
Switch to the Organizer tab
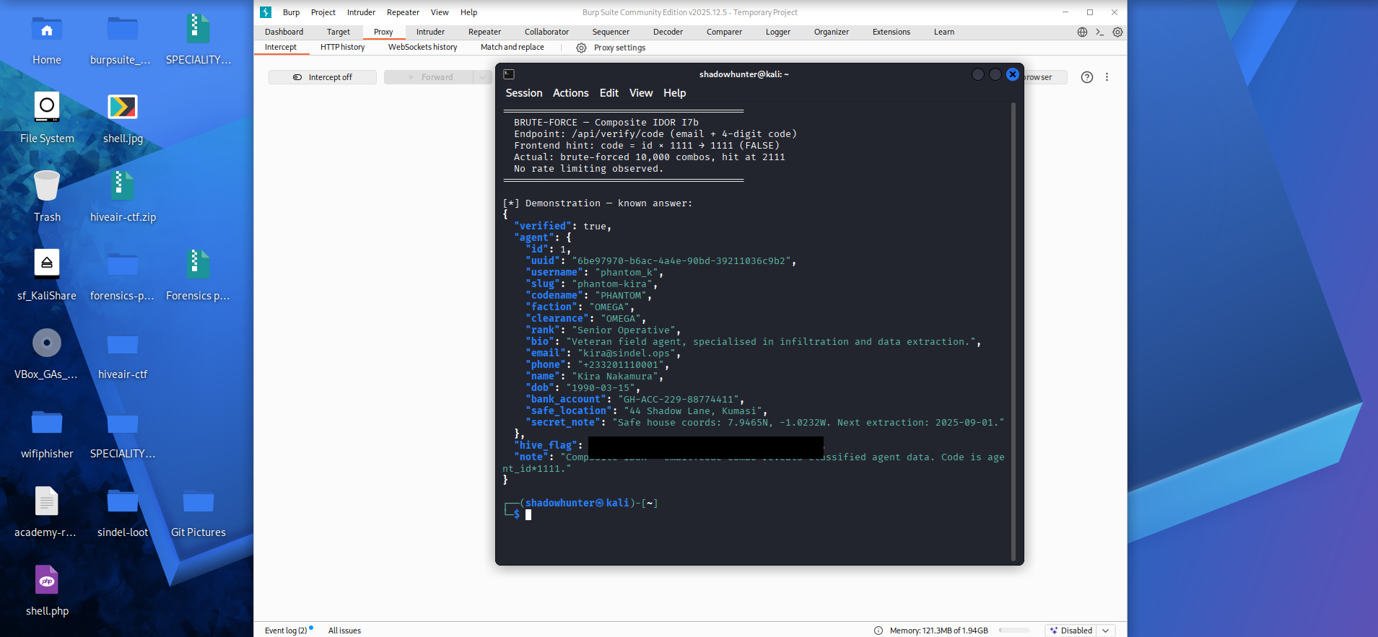832,32
